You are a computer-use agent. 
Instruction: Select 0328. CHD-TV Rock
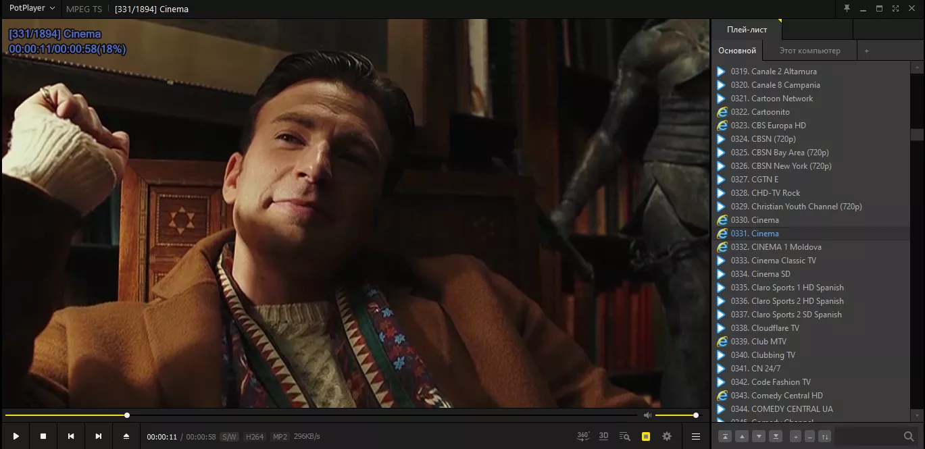[x=811, y=193]
